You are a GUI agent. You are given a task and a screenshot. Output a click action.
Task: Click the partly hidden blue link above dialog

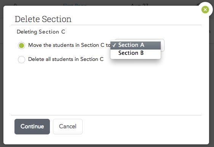pos(75,5)
